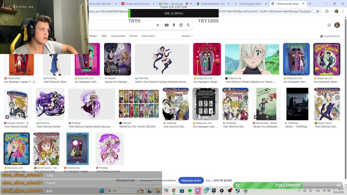Bookmark this page with the star
This screenshot has width=347, height=195.
[318, 11]
